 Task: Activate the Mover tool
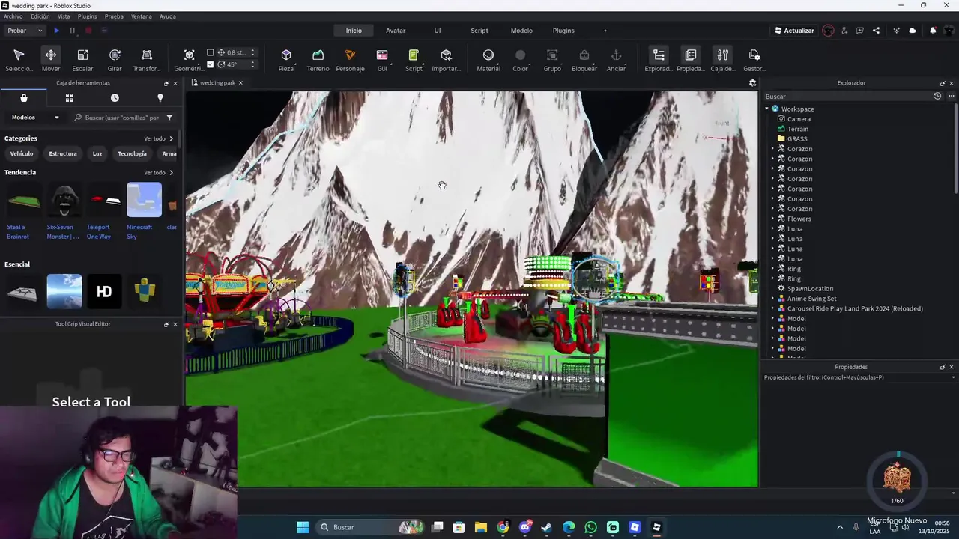click(x=51, y=60)
